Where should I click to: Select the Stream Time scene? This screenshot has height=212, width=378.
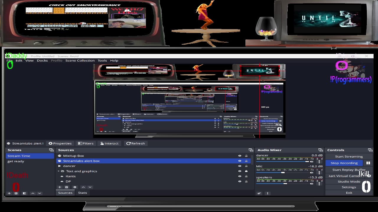click(x=30, y=156)
